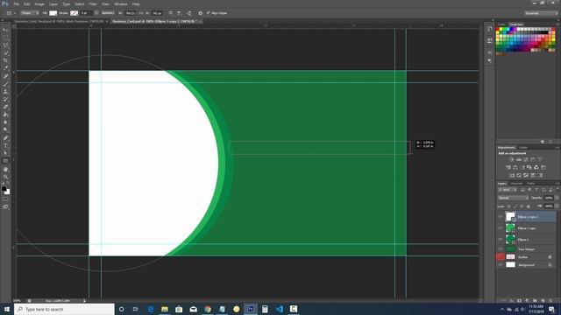Select the Spot Healing Brush tool

coord(5,76)
